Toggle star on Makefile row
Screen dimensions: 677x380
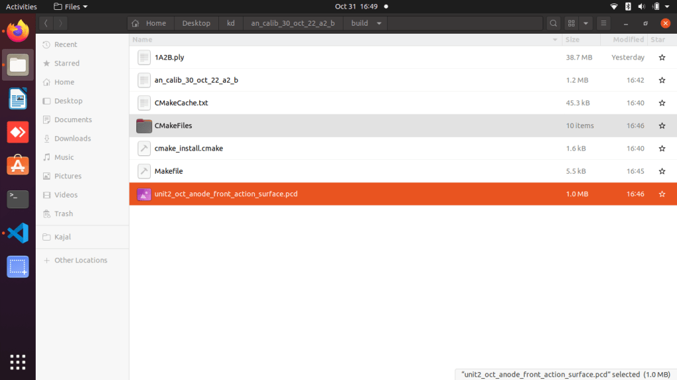coord(662,171)
